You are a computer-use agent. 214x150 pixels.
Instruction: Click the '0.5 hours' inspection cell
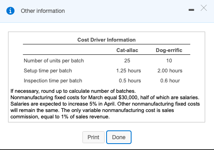click(x=130, y=81)
